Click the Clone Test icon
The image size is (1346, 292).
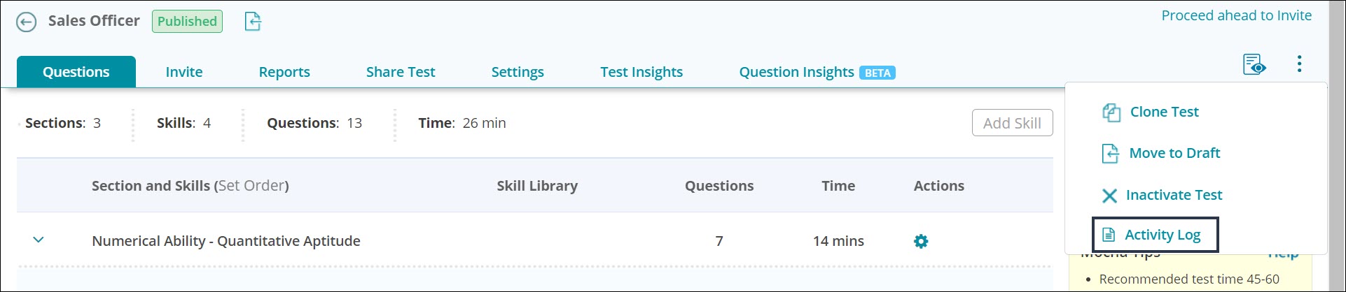click(1111, 112)
